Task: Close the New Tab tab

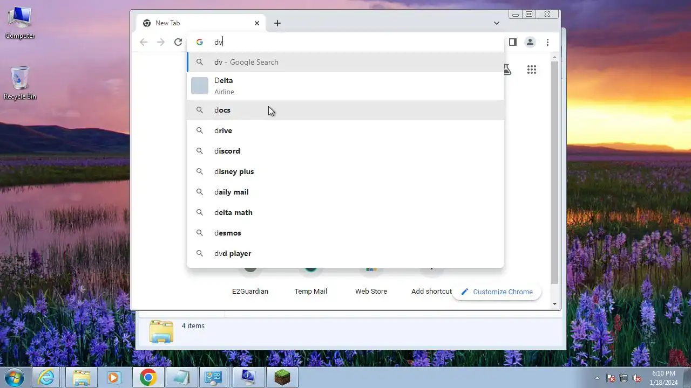Action: pyautogui.click(x=257, y=23)
